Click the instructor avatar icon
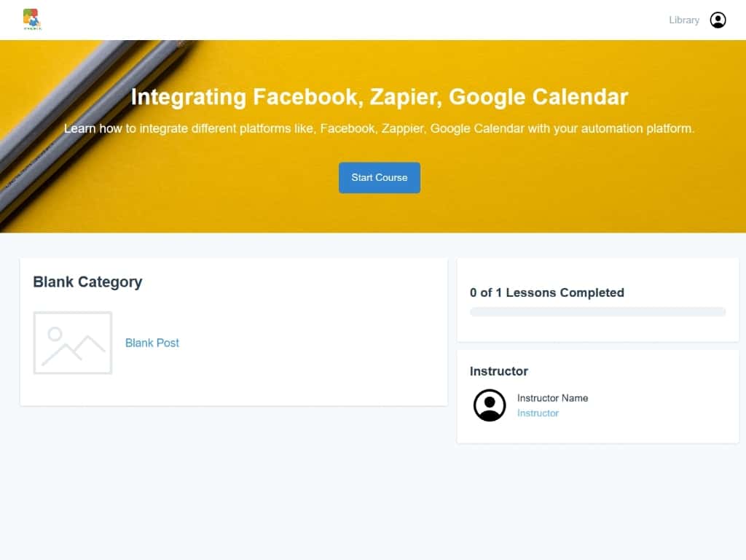 click(490, 405)
